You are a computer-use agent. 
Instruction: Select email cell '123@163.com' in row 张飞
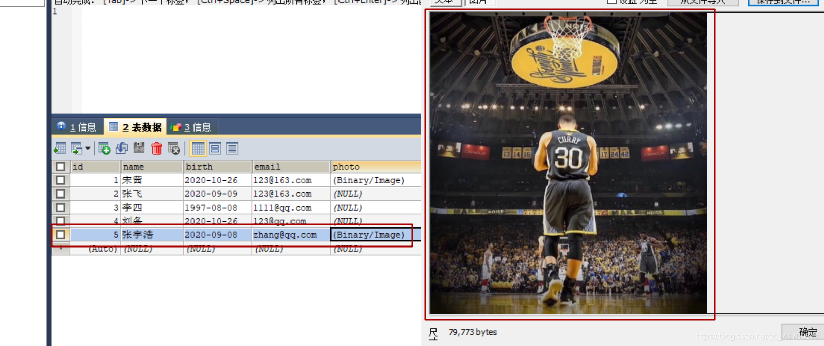click(291, 194)
